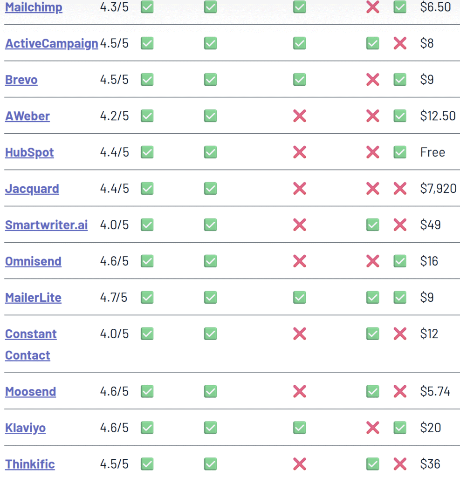Viewport: 460px width, 477px height.
Task: Open the ActiveCampaign link
Action: [x=51, y=43]
